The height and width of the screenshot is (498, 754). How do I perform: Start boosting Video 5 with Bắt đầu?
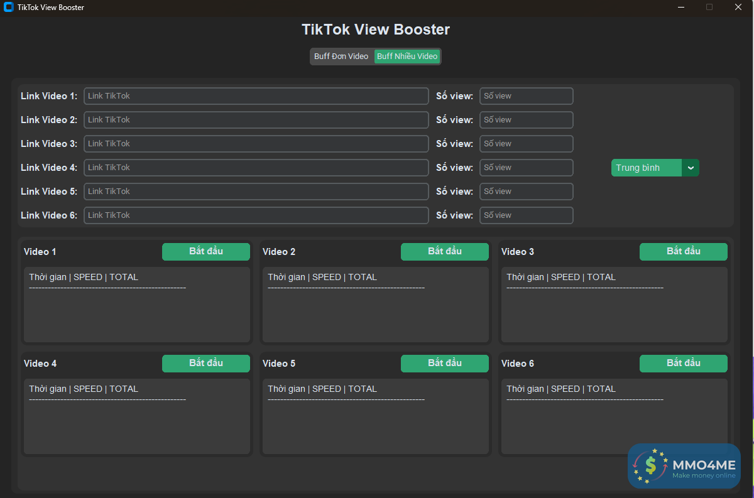tap(445, 364)
